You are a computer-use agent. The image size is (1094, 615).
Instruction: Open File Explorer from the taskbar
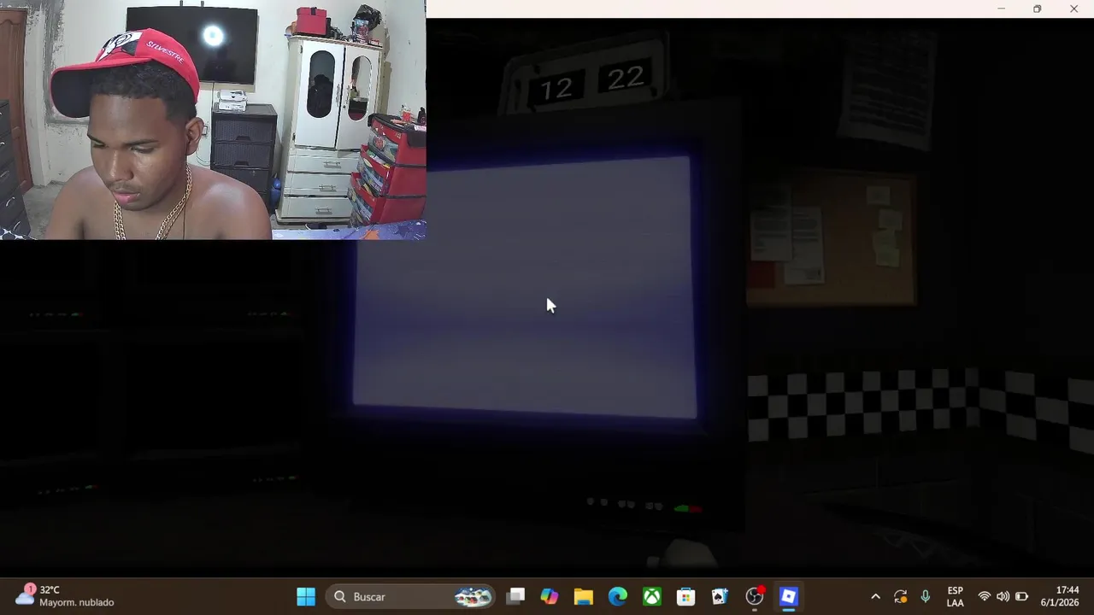(x=584, y=596)
